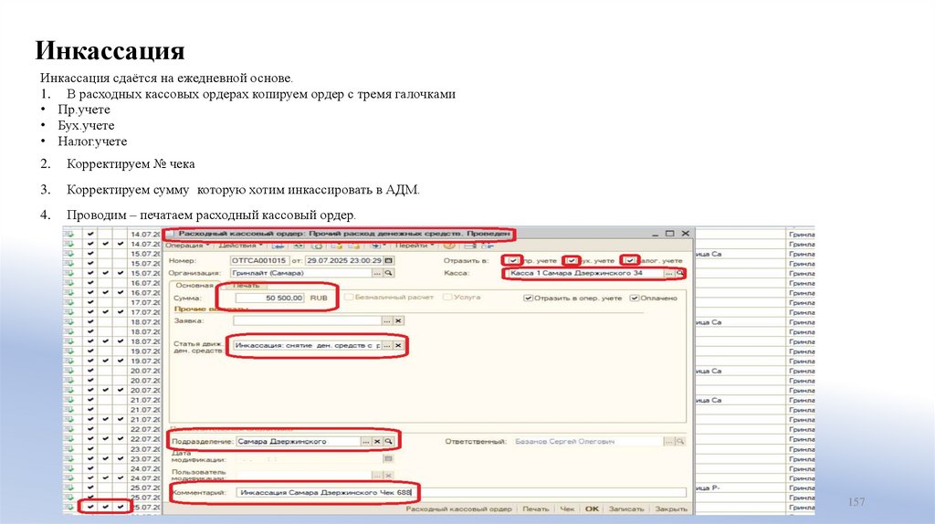Select the Касса 1 Самара Дзержинского 34 field
The width and height of the screenshot is (935, 524).
coord(586,273)
